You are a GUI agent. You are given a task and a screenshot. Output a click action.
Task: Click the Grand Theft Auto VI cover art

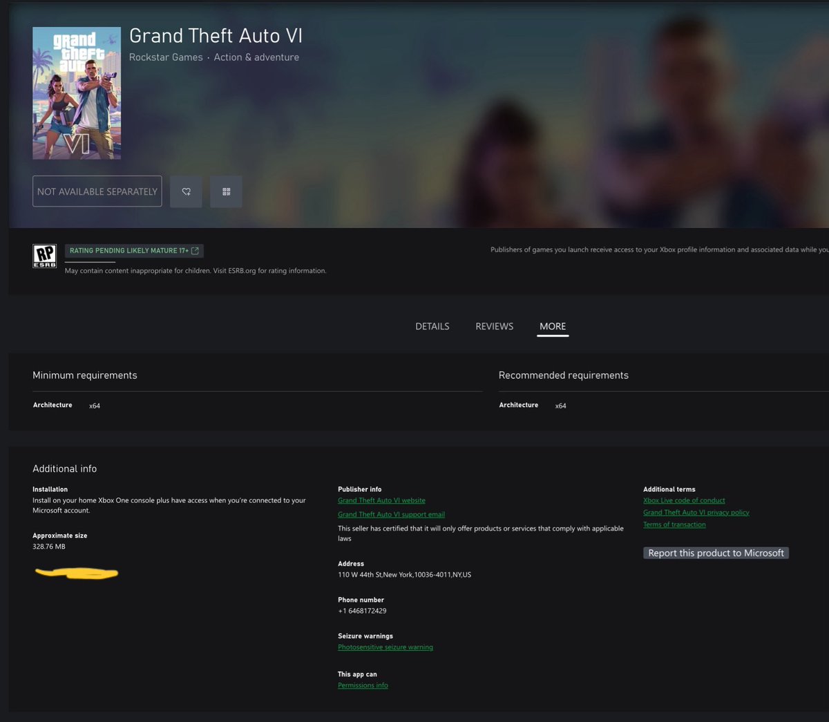coord(77,93)
